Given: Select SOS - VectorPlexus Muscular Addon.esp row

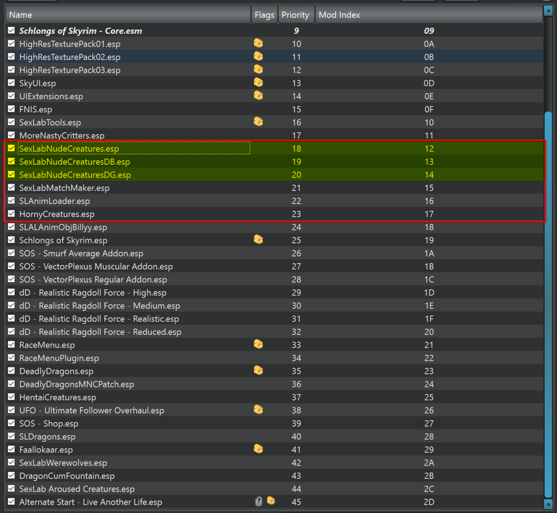Looking at the screenshot, I should coord(274,266).
